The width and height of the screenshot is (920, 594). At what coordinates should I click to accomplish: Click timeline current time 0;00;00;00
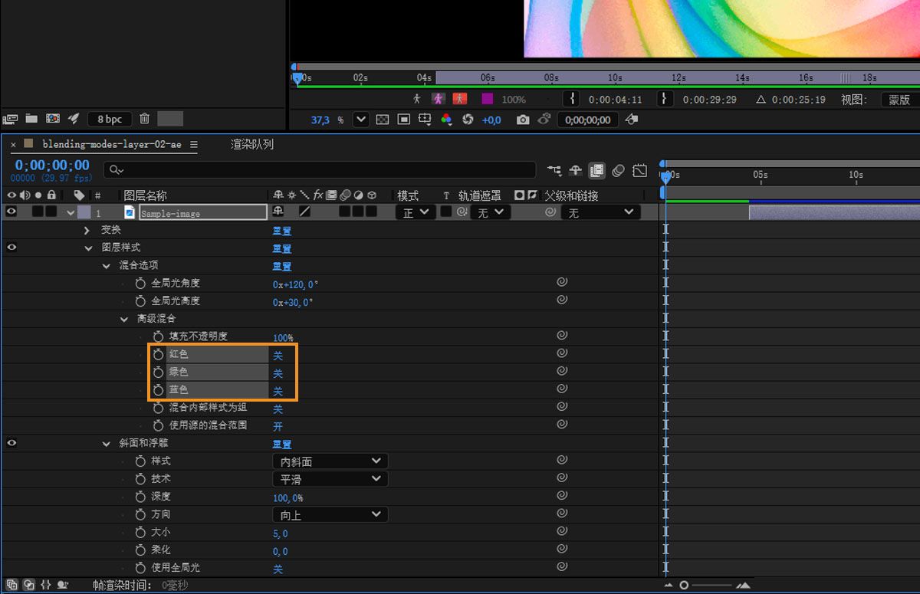click(x=52, y=165)
